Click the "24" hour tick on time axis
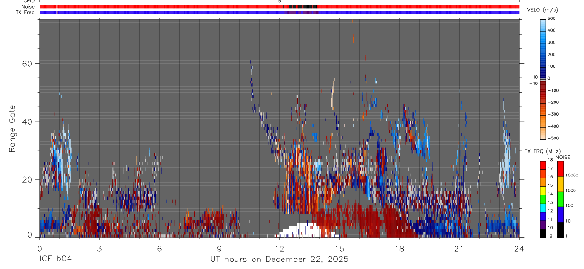584x269 pixels. 519,248
